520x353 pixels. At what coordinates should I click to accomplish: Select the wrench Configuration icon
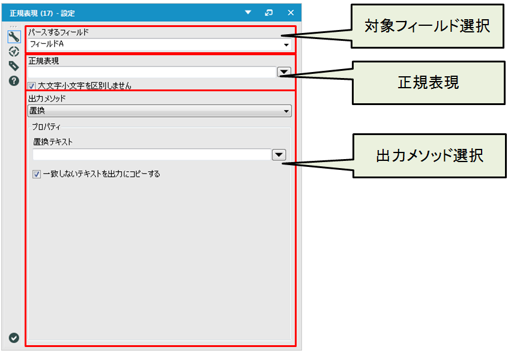[14, 37]
